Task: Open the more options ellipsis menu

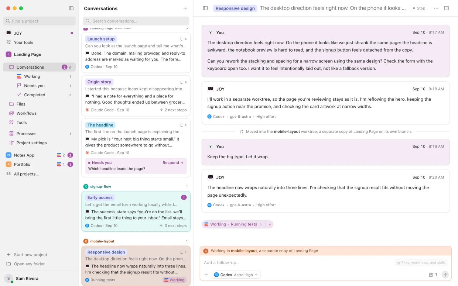Action: click(436, 8)
